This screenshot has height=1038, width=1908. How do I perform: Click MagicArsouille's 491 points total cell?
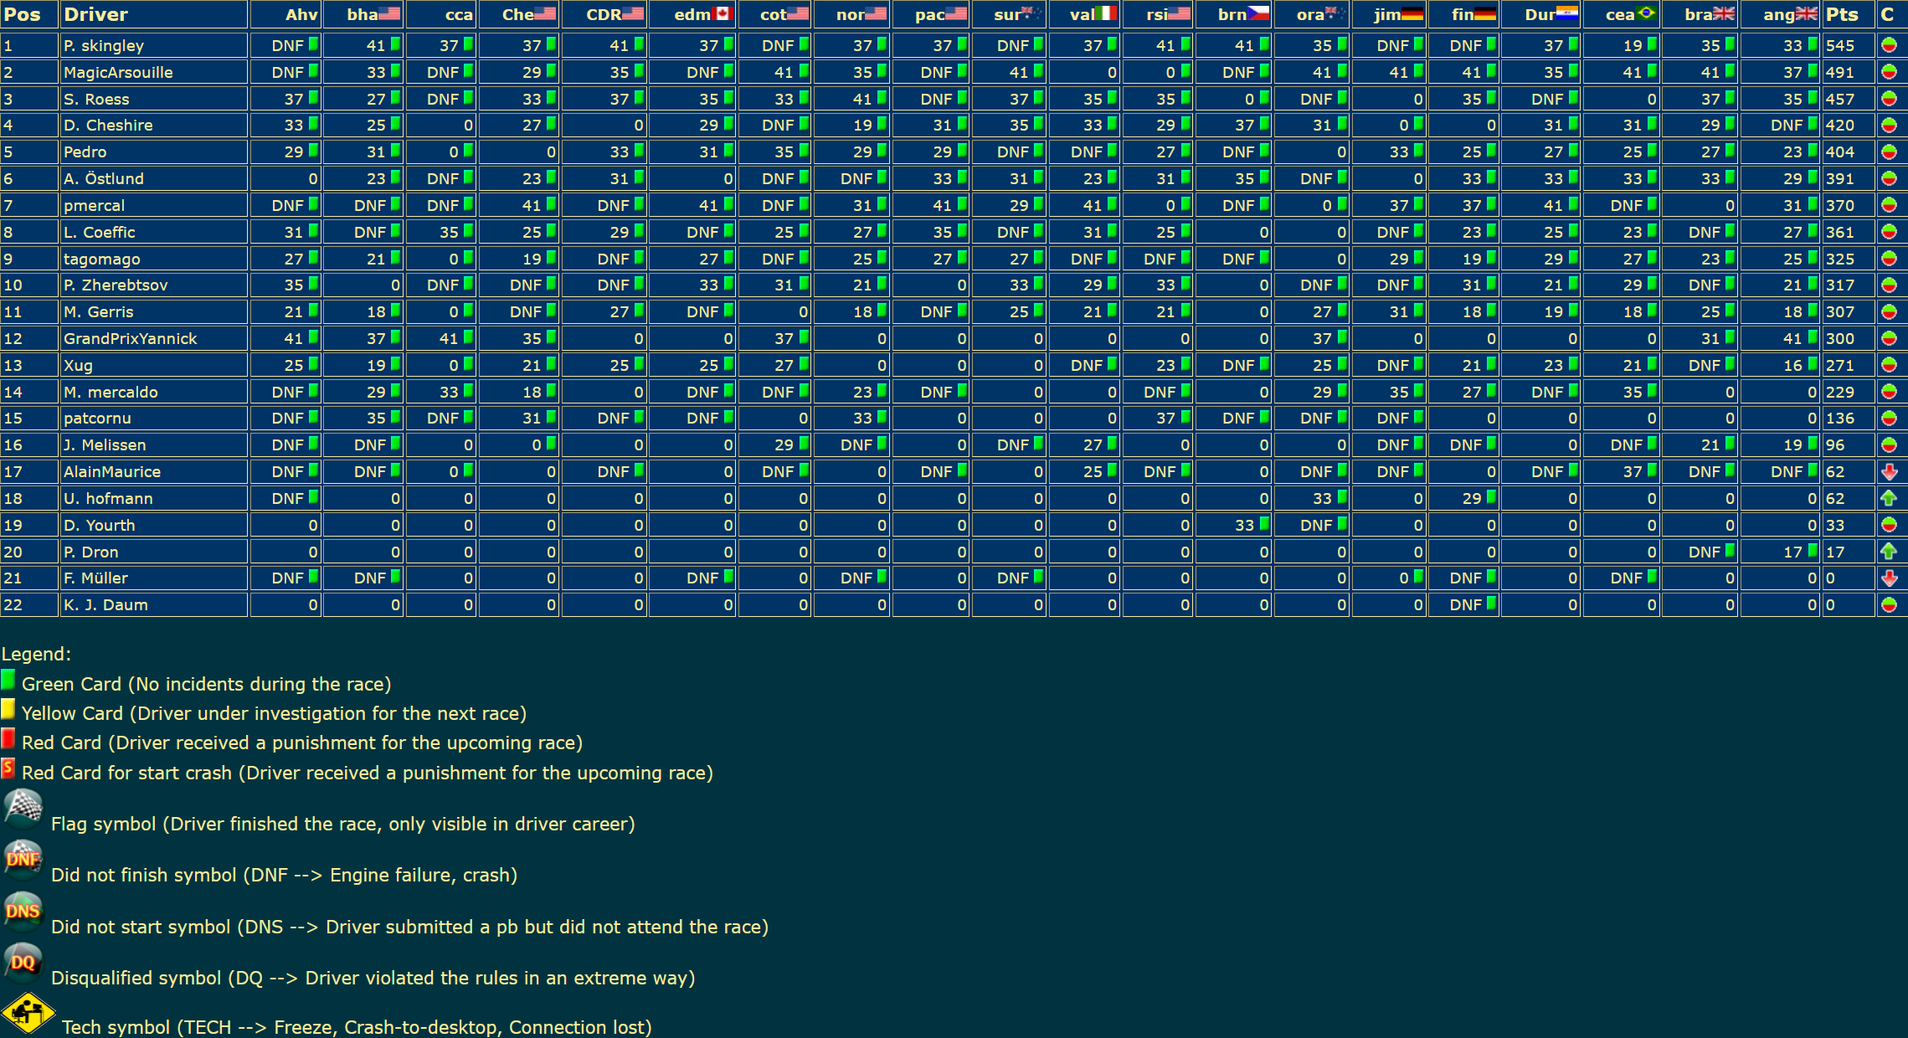click(1840, 73)
